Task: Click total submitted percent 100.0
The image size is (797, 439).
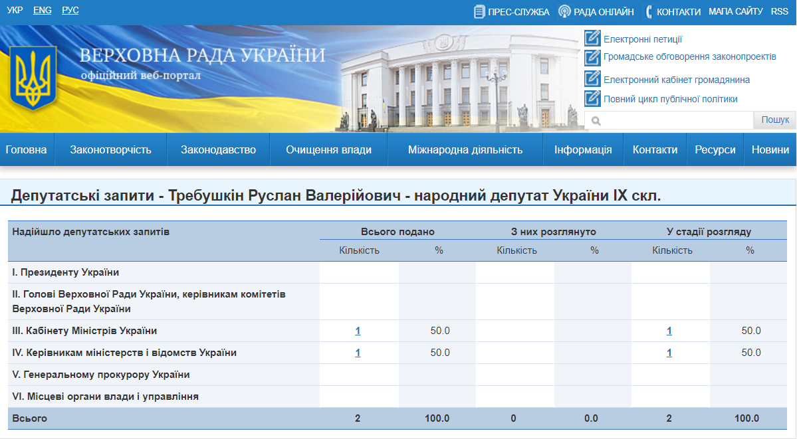Action: tap(437, 418)
